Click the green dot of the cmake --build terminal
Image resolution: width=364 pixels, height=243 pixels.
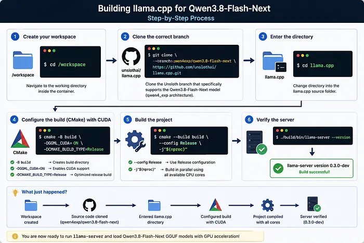(164, 130)
